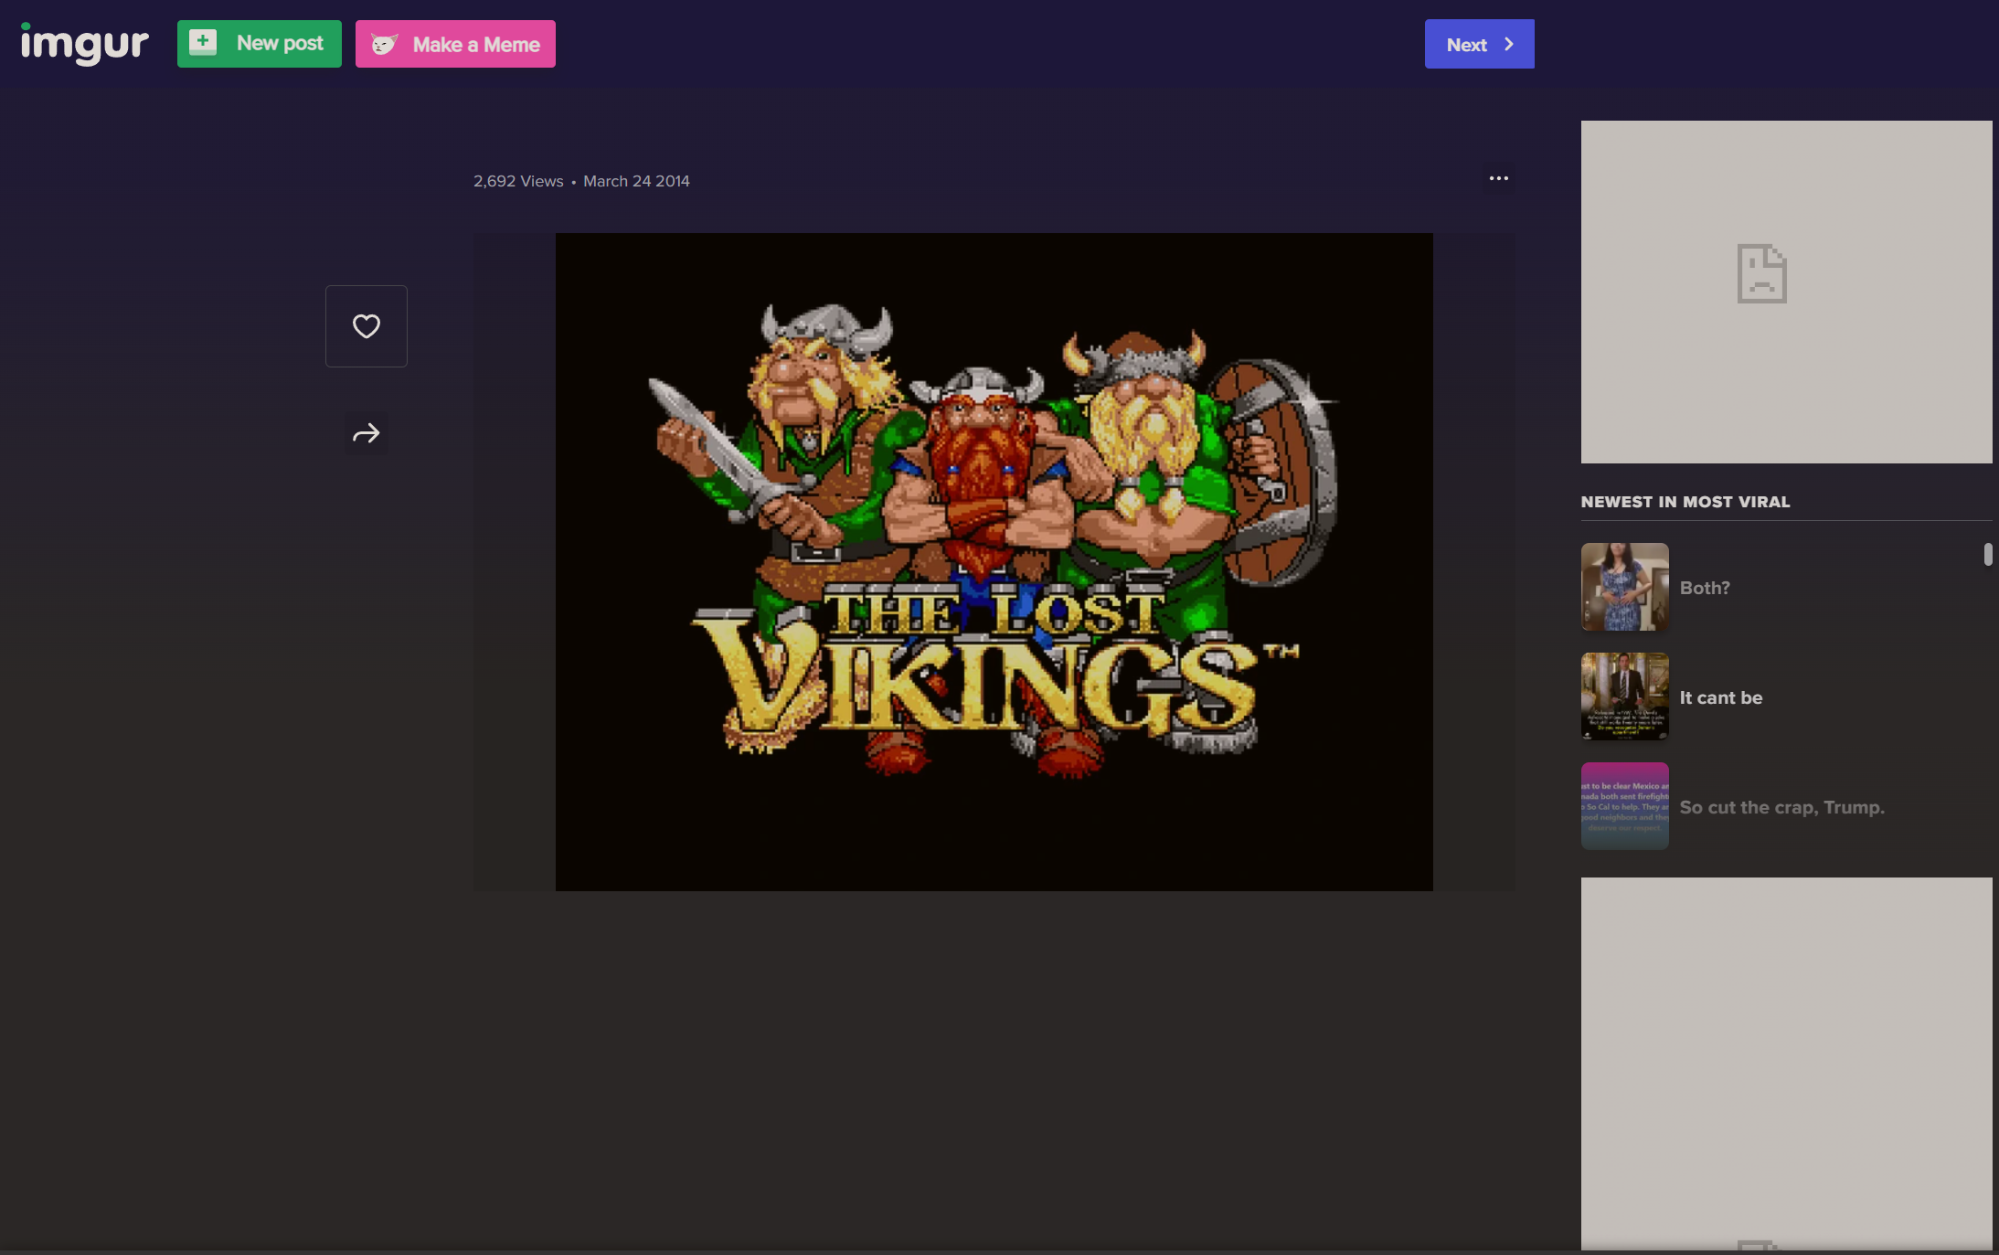Click 'So cut the crap, Trump.' link
Viewport: 1999px width, 1255px height.
coord(1781,807)
